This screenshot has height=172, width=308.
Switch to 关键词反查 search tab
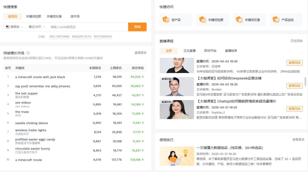point(54,16)
